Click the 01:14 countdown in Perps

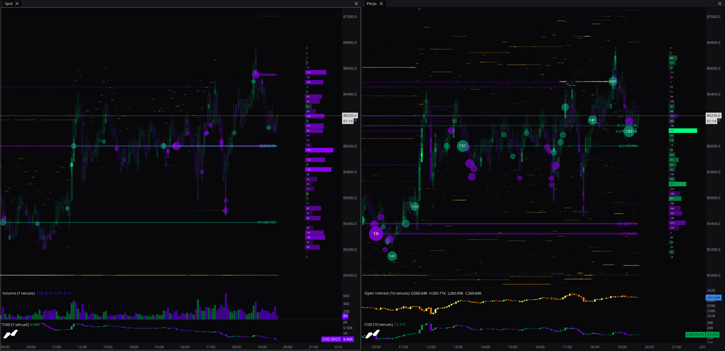711,121
